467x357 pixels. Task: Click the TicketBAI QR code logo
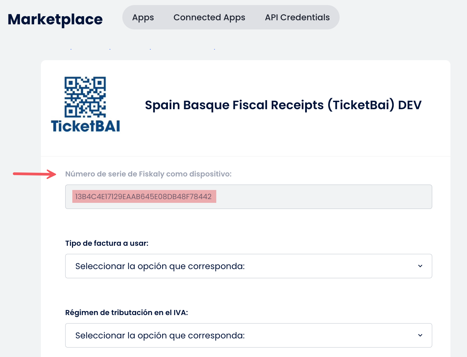click(x=85, y=97)
